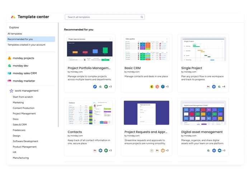Select the Docs subcategory
Screen dimensions: 251x178
[x=15, y=119]
